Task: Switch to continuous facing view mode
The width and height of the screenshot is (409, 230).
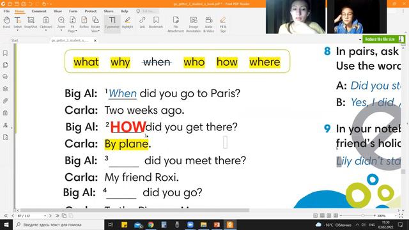Action: coord(336,216)
